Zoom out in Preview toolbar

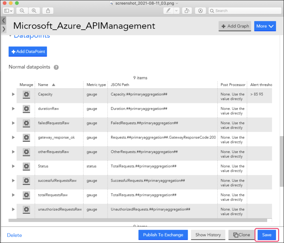22,11
